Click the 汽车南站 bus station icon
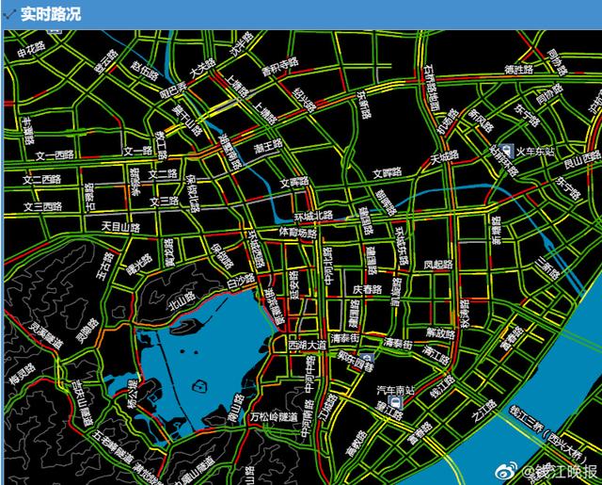Viewport: 602px width, 485px height. click(396, 403)
